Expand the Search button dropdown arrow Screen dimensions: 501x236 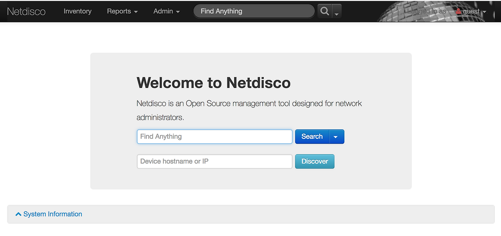tap(337, 137)
